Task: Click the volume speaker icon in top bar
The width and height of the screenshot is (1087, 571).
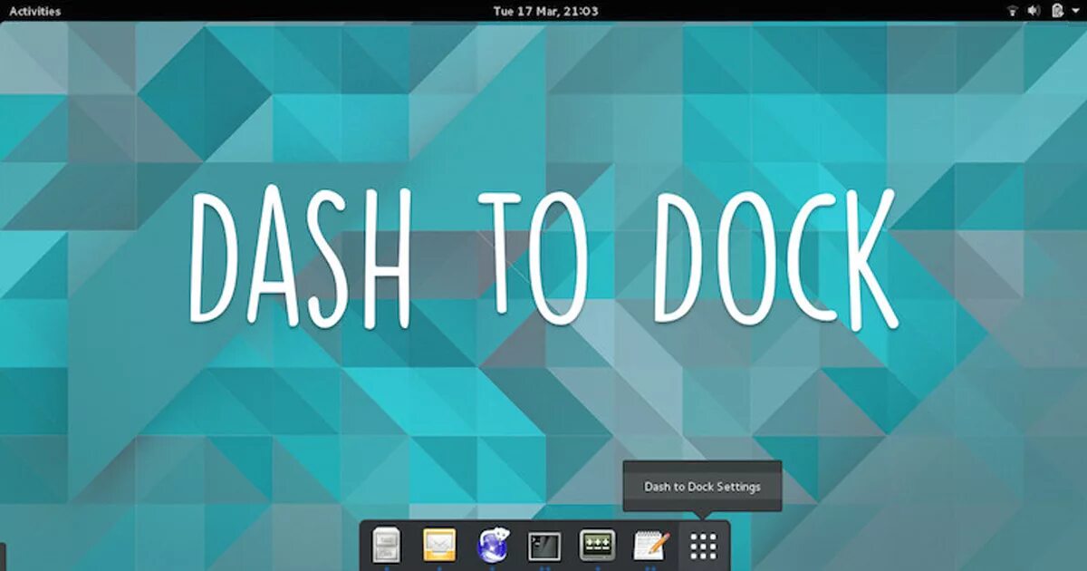Action: click(x=1034, y=11)
